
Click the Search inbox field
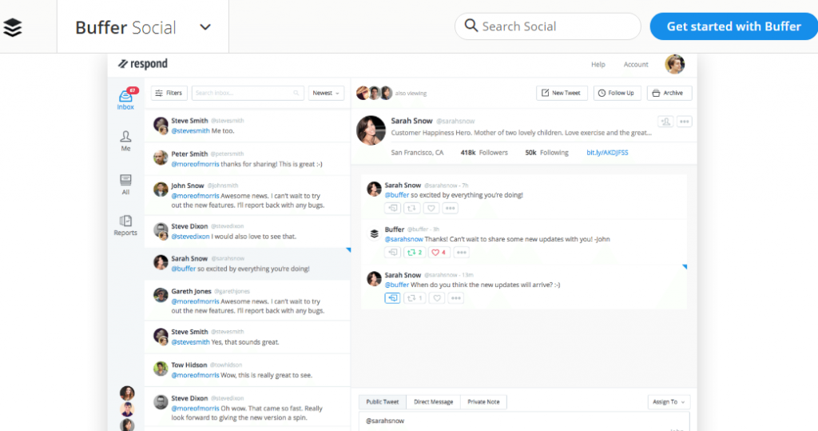click(x=248, y=93)
